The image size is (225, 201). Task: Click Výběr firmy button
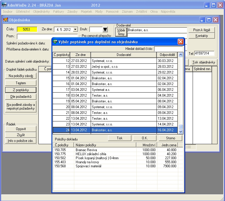[121, 32]
